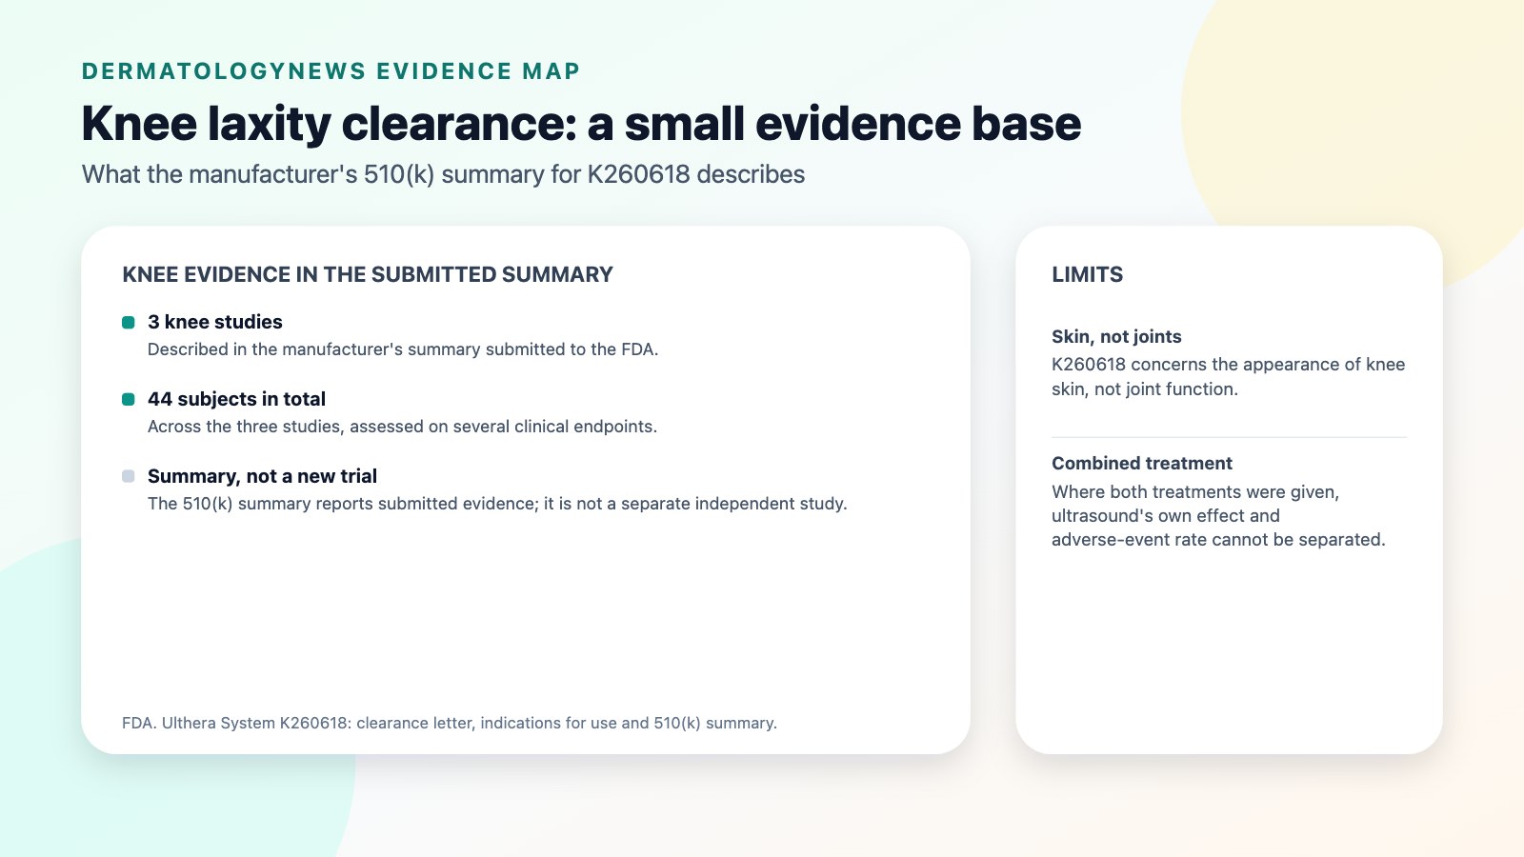Click 'Across the three studies, assessed on several clinical endpoints.'

point(402,427)
